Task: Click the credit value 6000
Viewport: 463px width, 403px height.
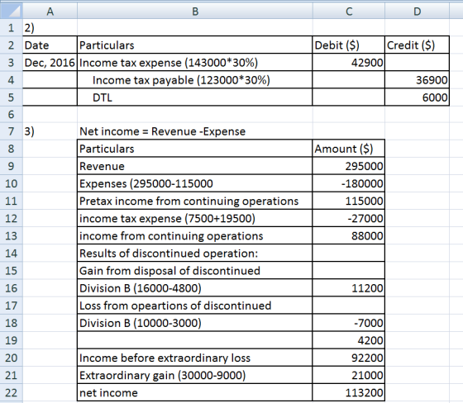Action: tap(417, 97)
